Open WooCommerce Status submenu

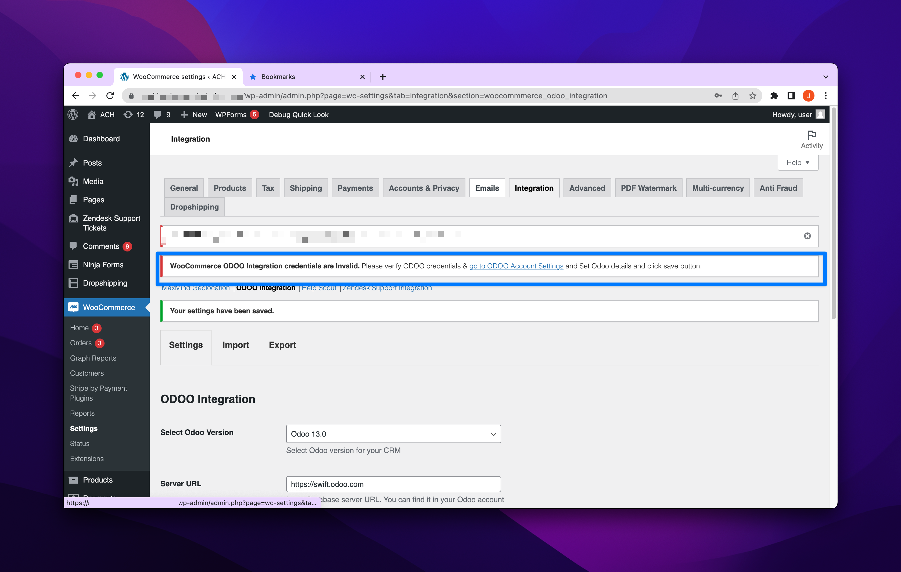pyautogui.click(x=80, y=444)
